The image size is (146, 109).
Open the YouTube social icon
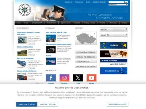[x=91, y=78]
